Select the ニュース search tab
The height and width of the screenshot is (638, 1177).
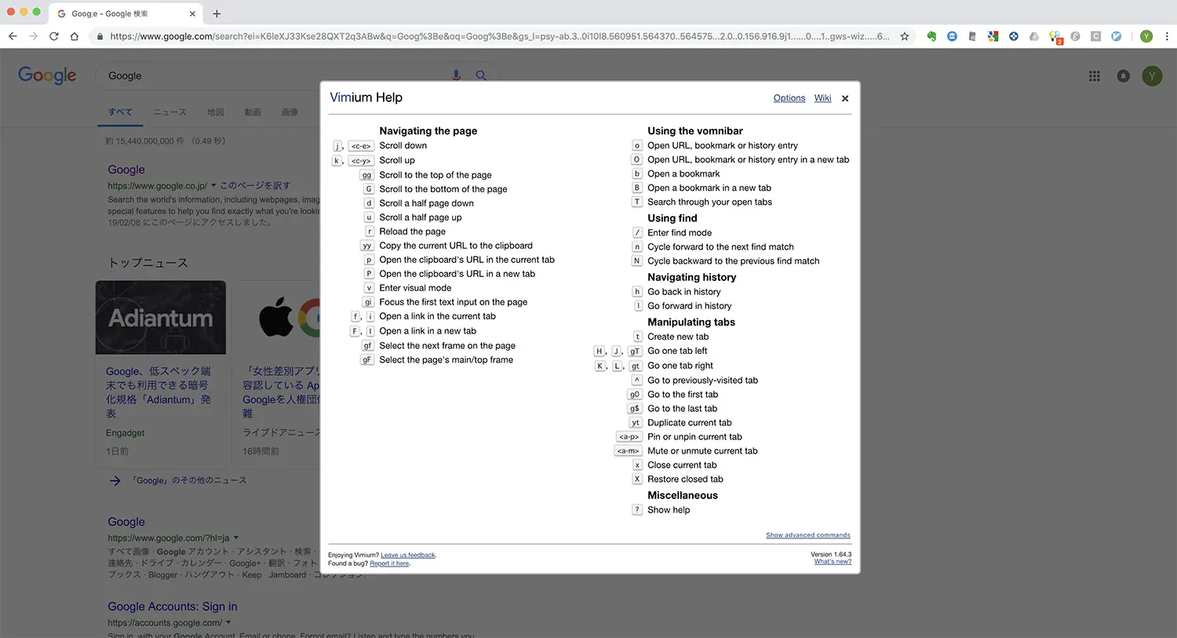[169, 112]
